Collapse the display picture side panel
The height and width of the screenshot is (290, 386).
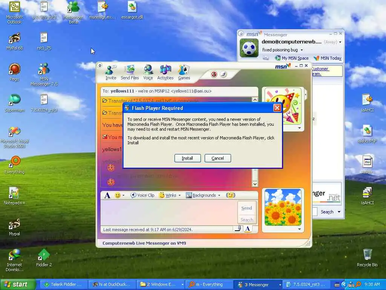tap(306, 94)
